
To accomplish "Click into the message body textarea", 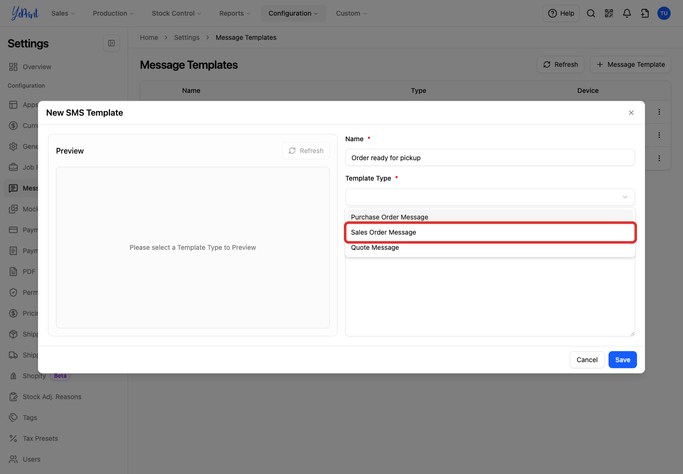I will [490, 297].
